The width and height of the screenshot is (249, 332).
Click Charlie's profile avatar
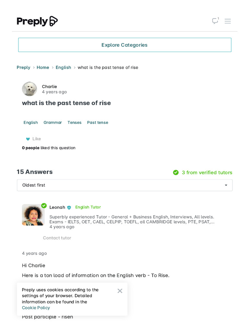click(30, 89)
